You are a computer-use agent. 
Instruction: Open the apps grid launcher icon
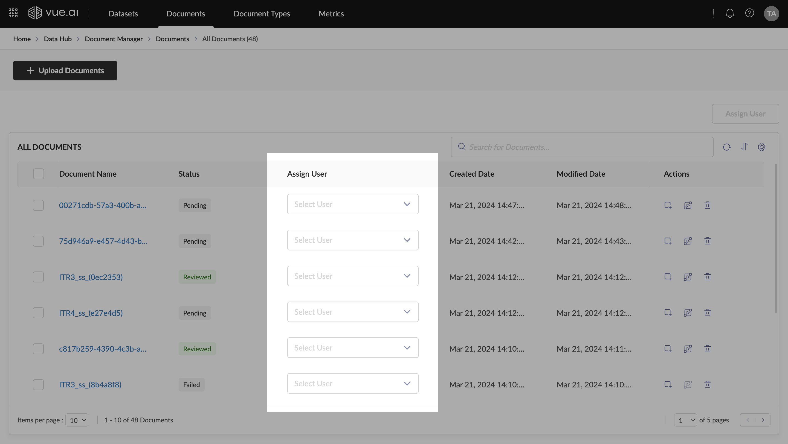click(13, 13)
